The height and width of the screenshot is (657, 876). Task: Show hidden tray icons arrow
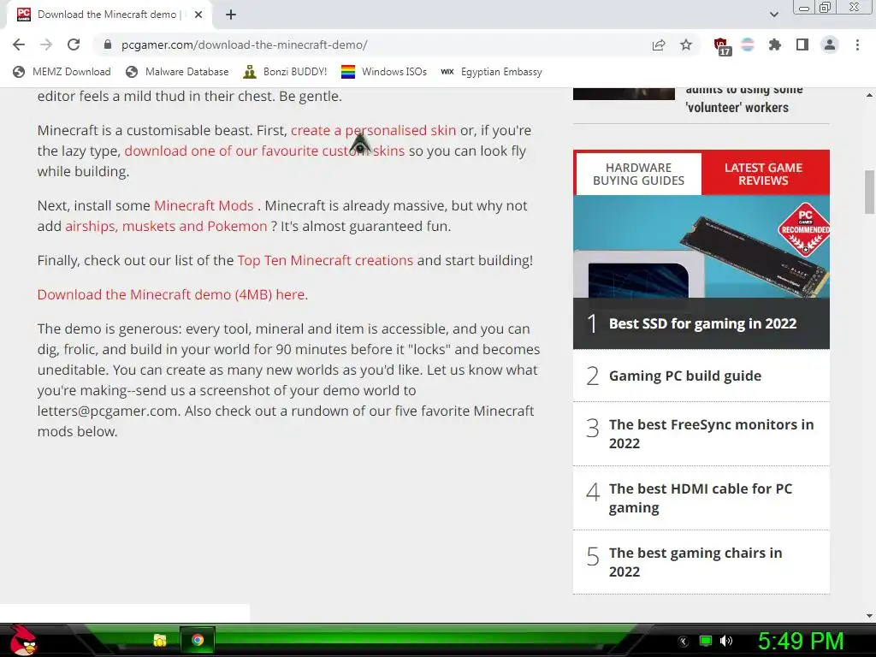click(684, 641)
